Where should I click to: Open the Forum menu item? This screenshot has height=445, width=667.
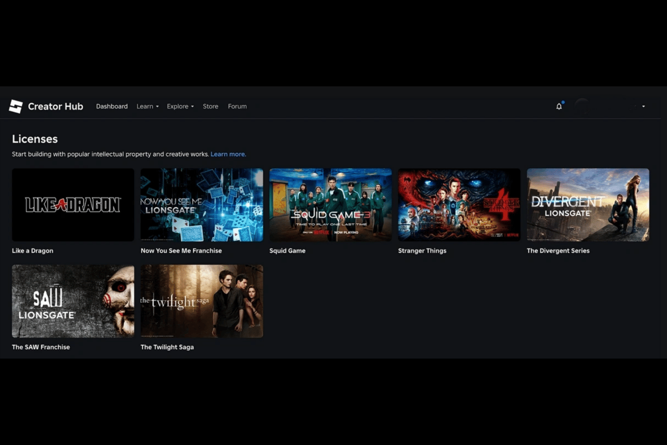(237, 106)
